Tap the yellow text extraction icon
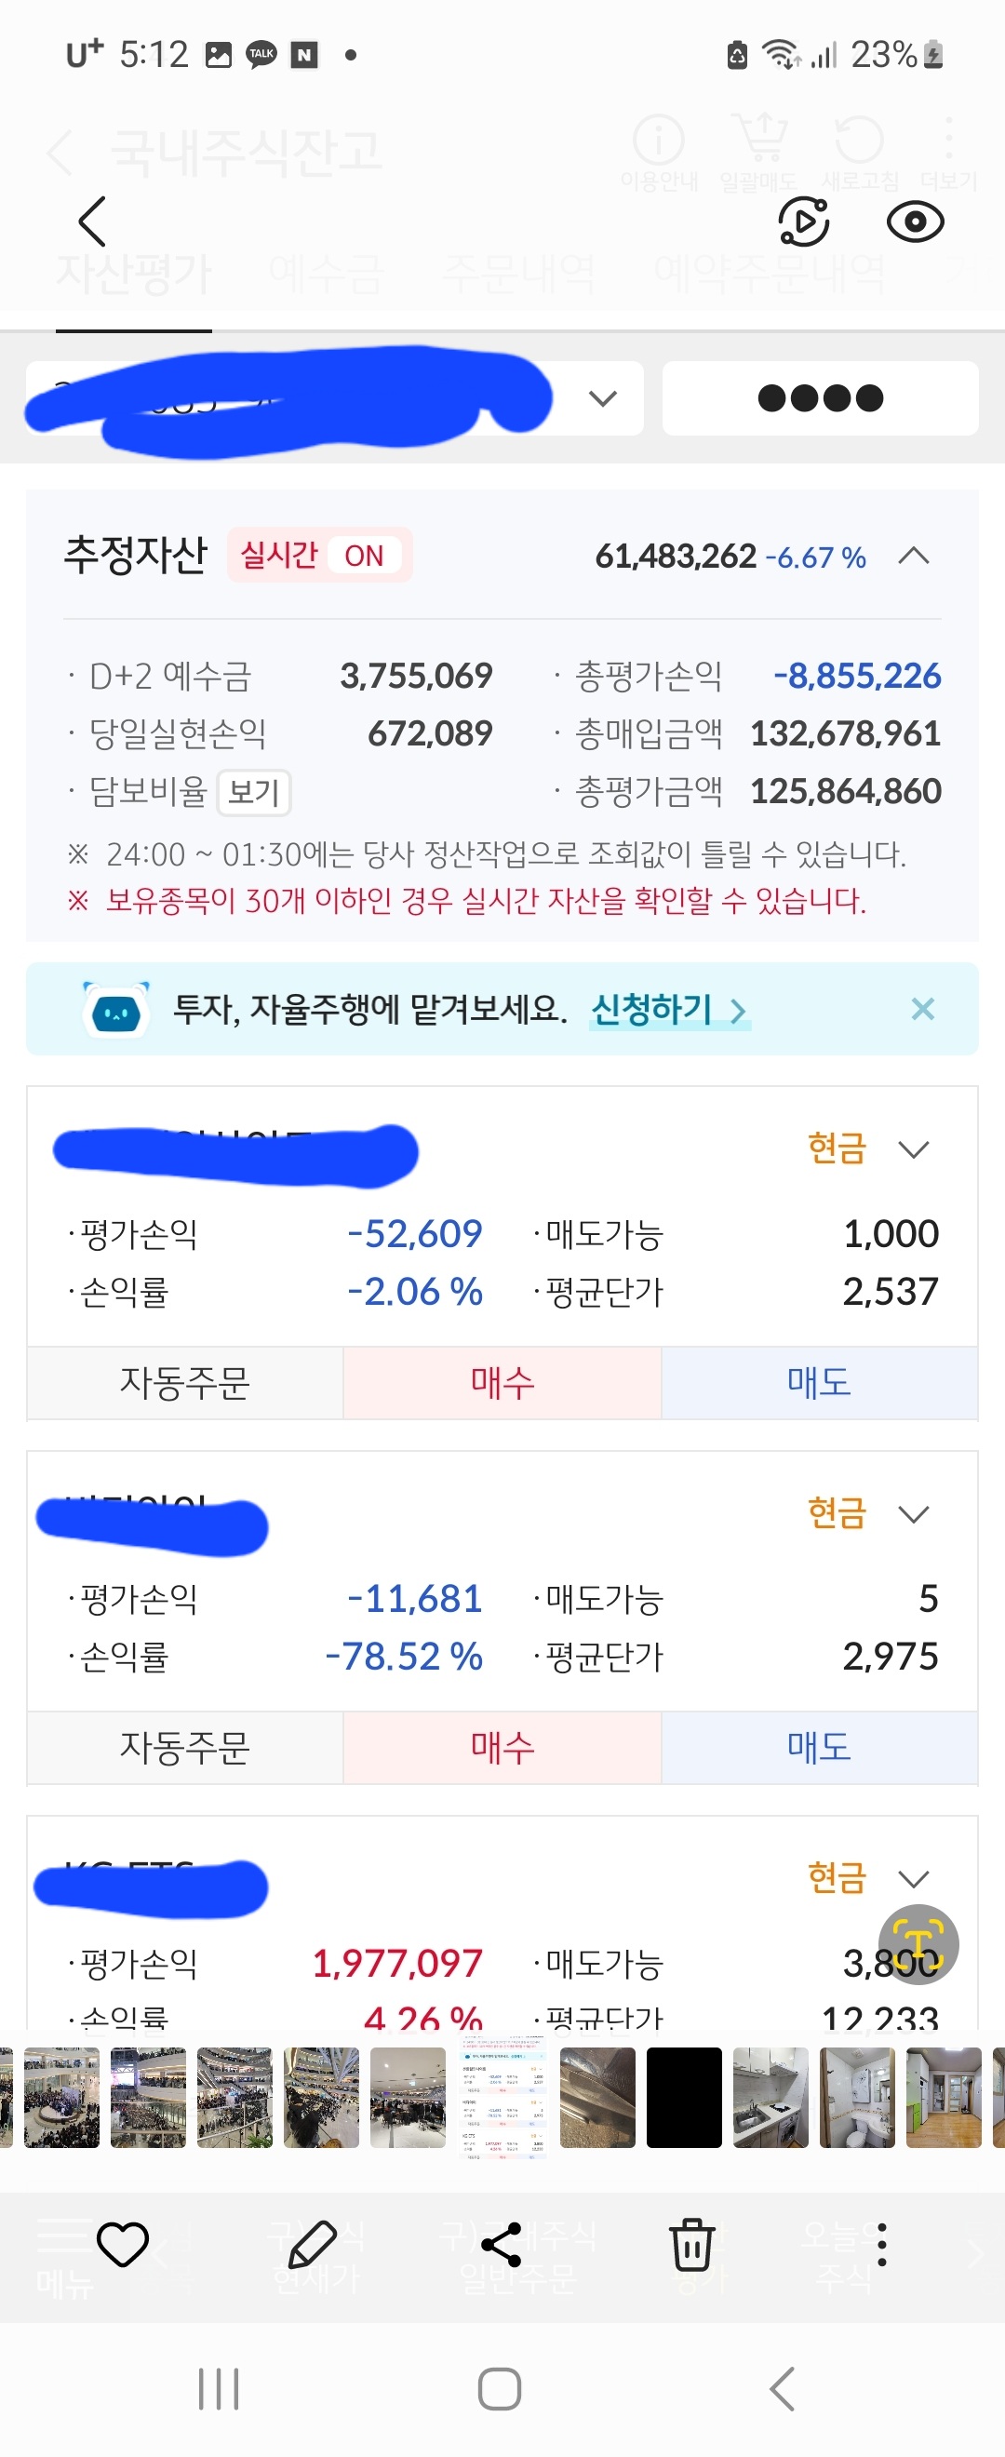Screen dimensions: 1005x2457 pos(918,1944)
